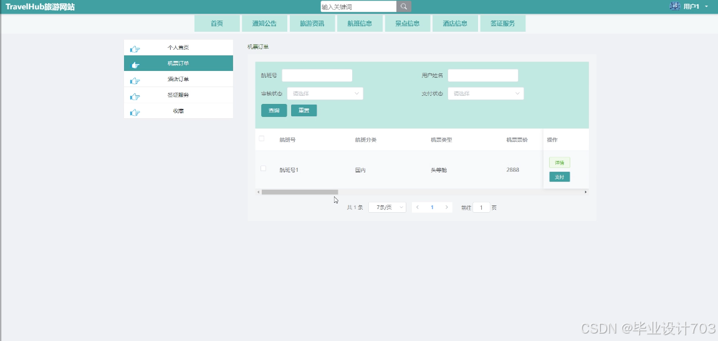Select 酒店订单 in sidebar

pyautogui.click(x=179, y=79)
